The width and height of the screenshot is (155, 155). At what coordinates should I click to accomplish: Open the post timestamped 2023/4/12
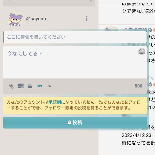click(x=138, y=135)
